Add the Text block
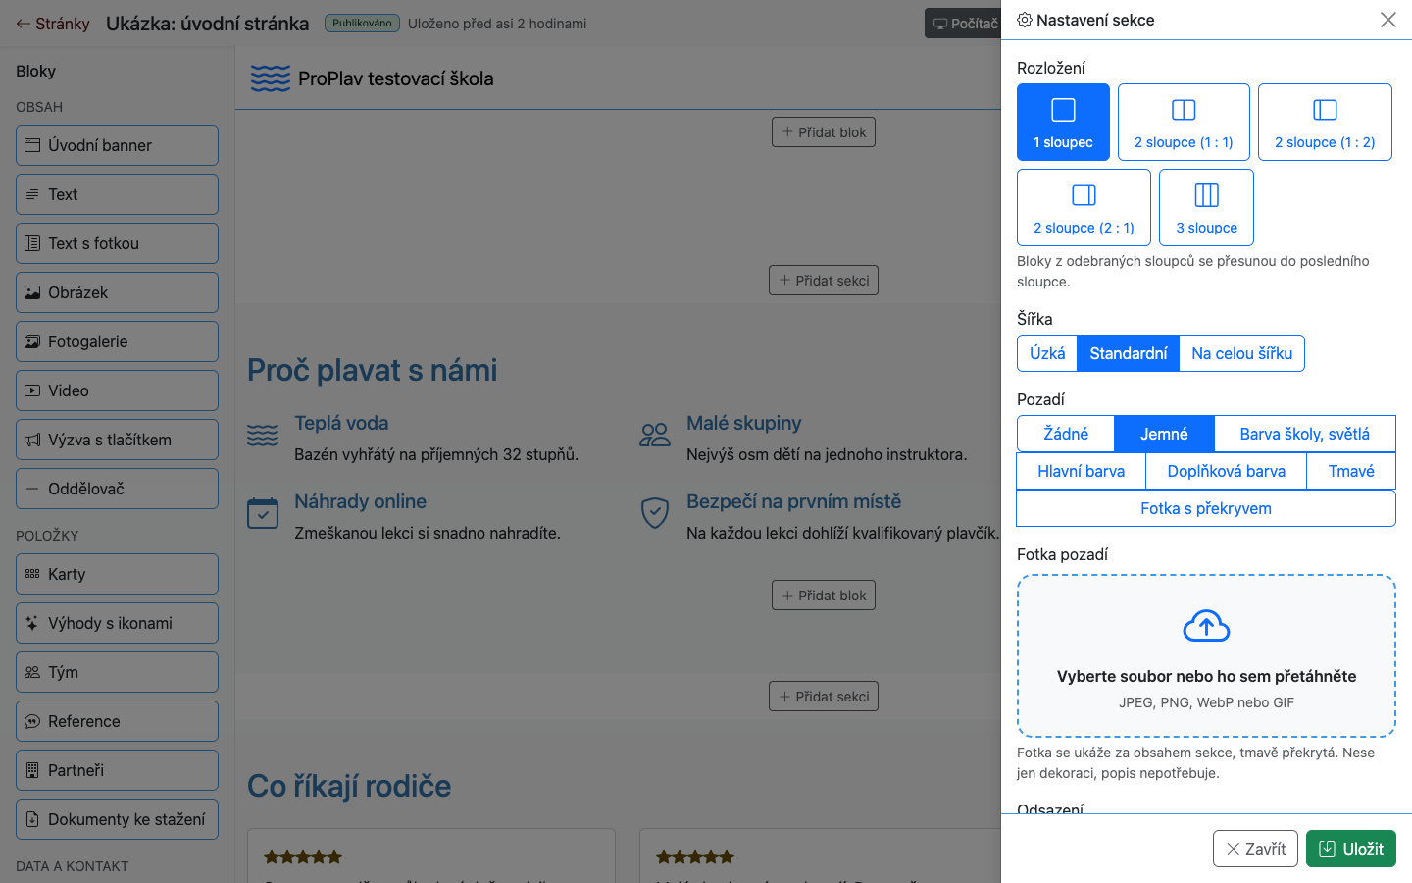The height and width of the screenshot is (883, 1412). coord(117,194)
